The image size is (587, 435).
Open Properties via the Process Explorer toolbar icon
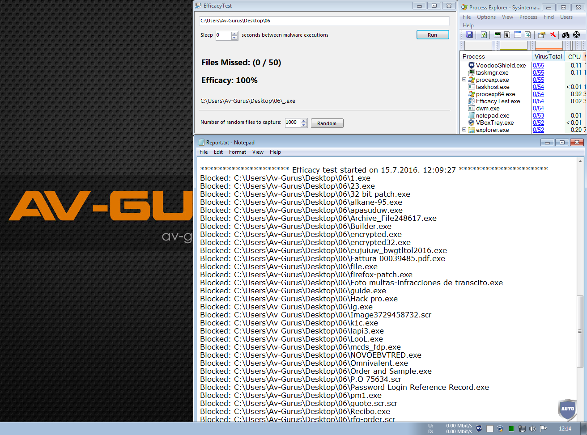pos(542,35)
